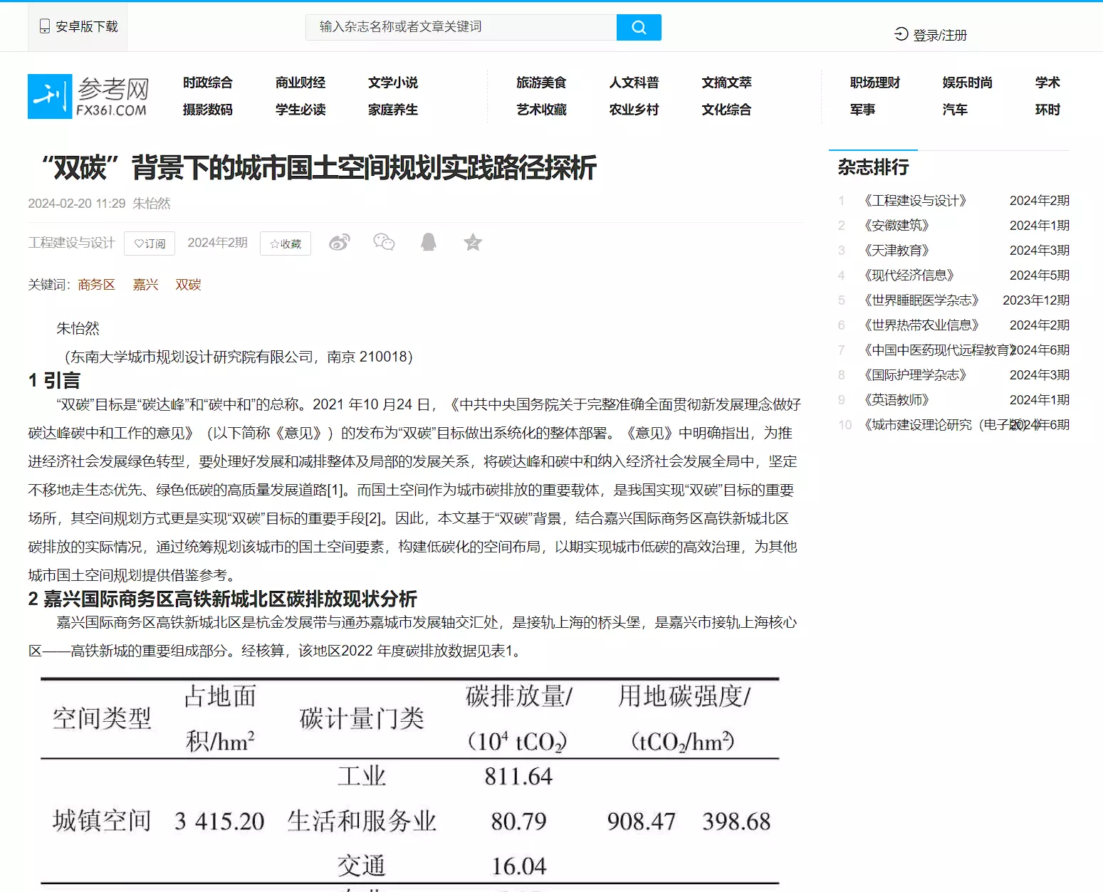1103x892 pixels.
Task: Share article to Weibo
Action: (340, 243)
